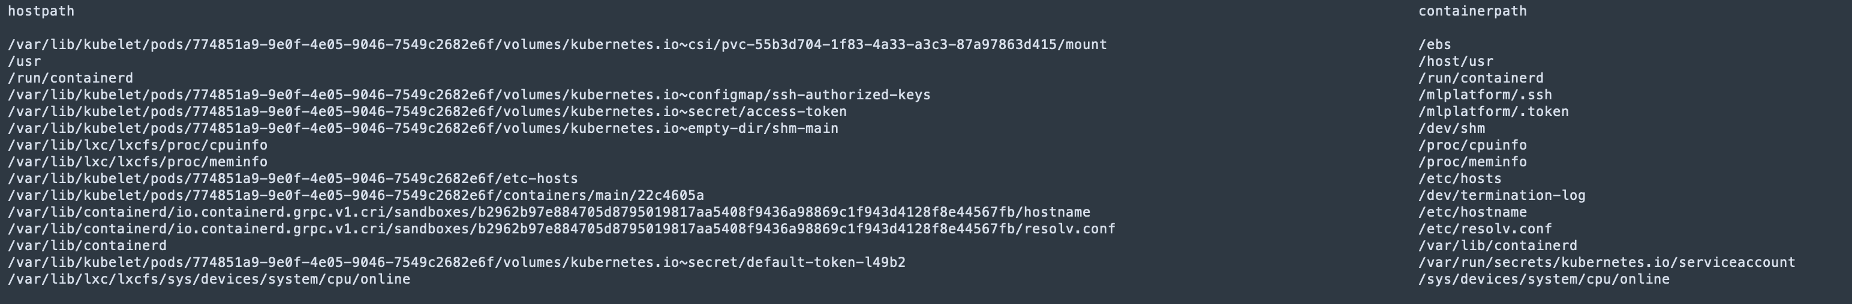Click the hostpath column header

pos(41,11)
